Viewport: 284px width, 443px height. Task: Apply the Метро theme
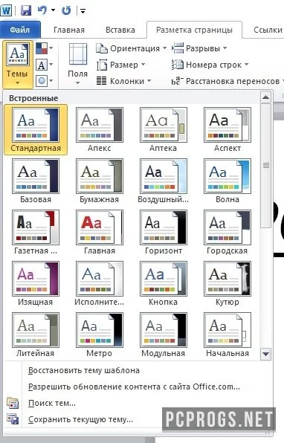point(100,334)
